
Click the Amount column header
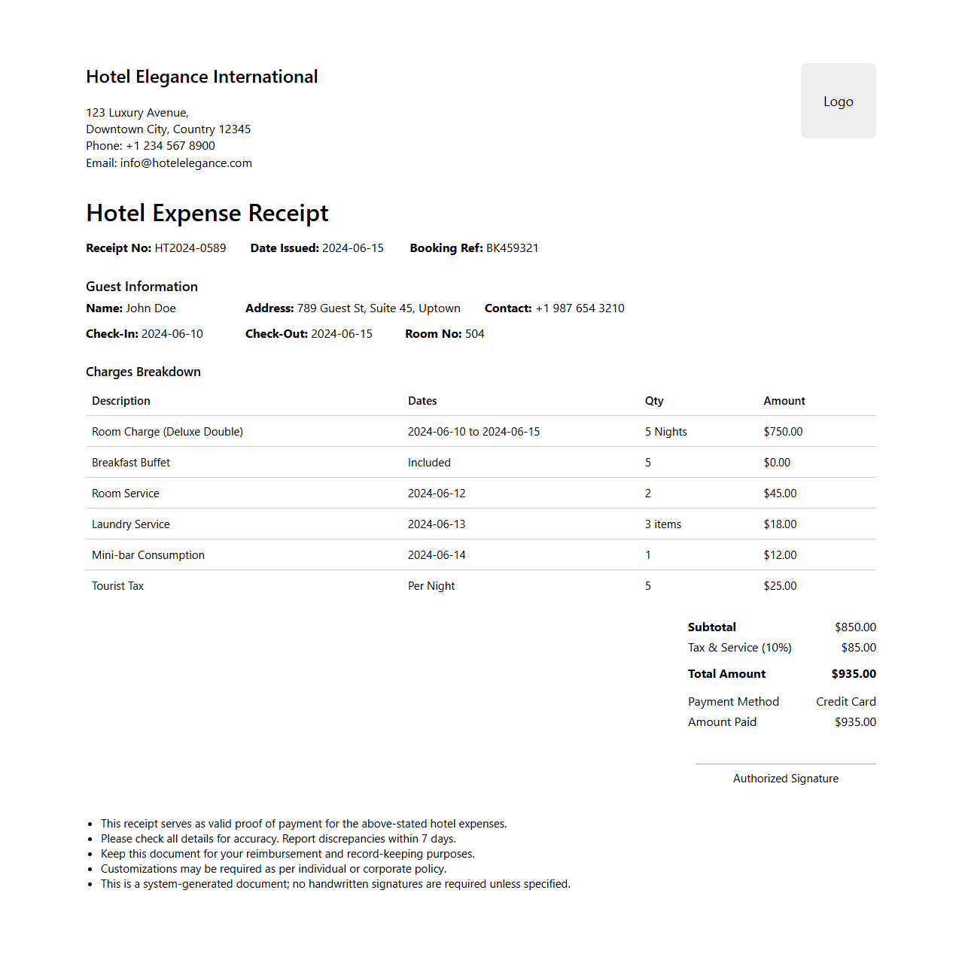tap(784, 401)
